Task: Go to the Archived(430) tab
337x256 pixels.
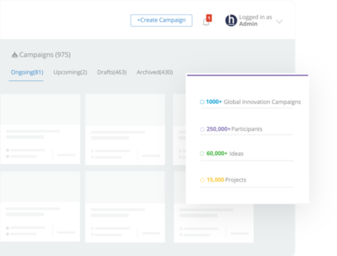Action: (154, 72)
